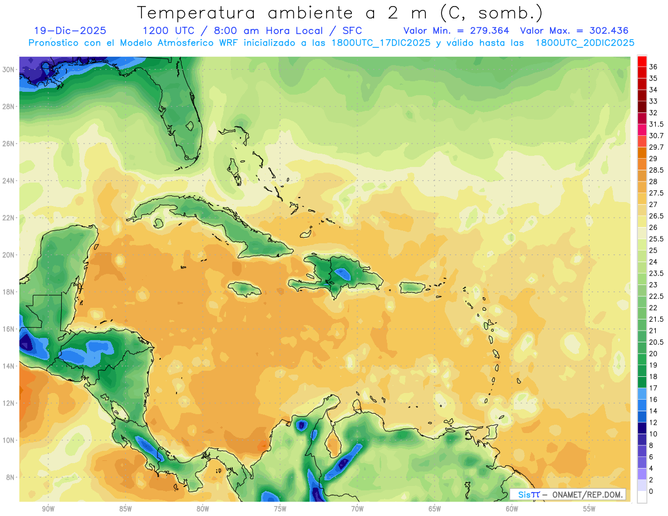Click the legend value '32'
Viewport: 668px width, 516px height.
[654, 112]
